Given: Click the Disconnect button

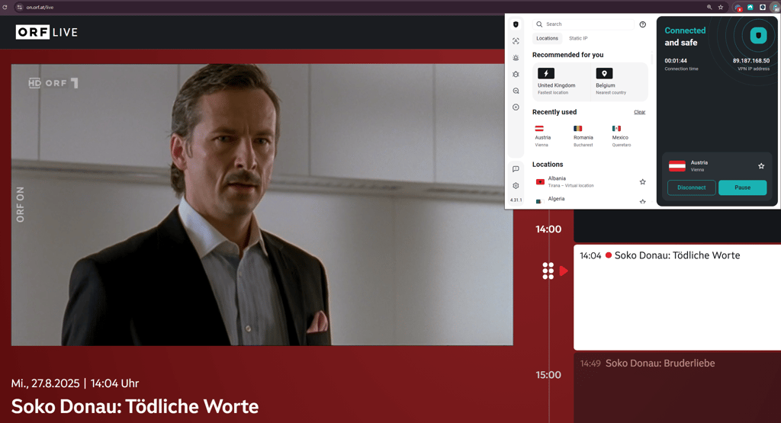Looking at the screenshot, I should pos(691,187).
